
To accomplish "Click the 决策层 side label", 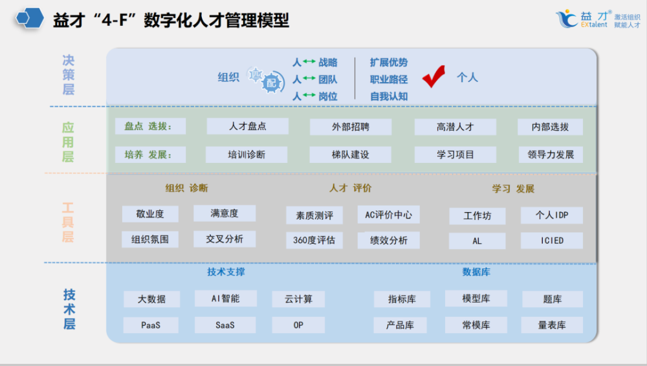I will click(69, 74).
